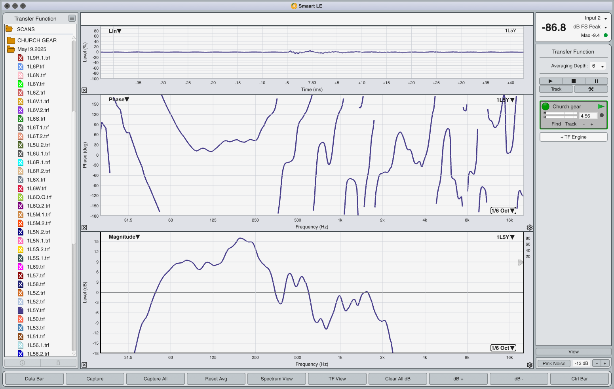Screen dimensions: 614x389
Task: Click the trace info icon
Action: [22, 363]
